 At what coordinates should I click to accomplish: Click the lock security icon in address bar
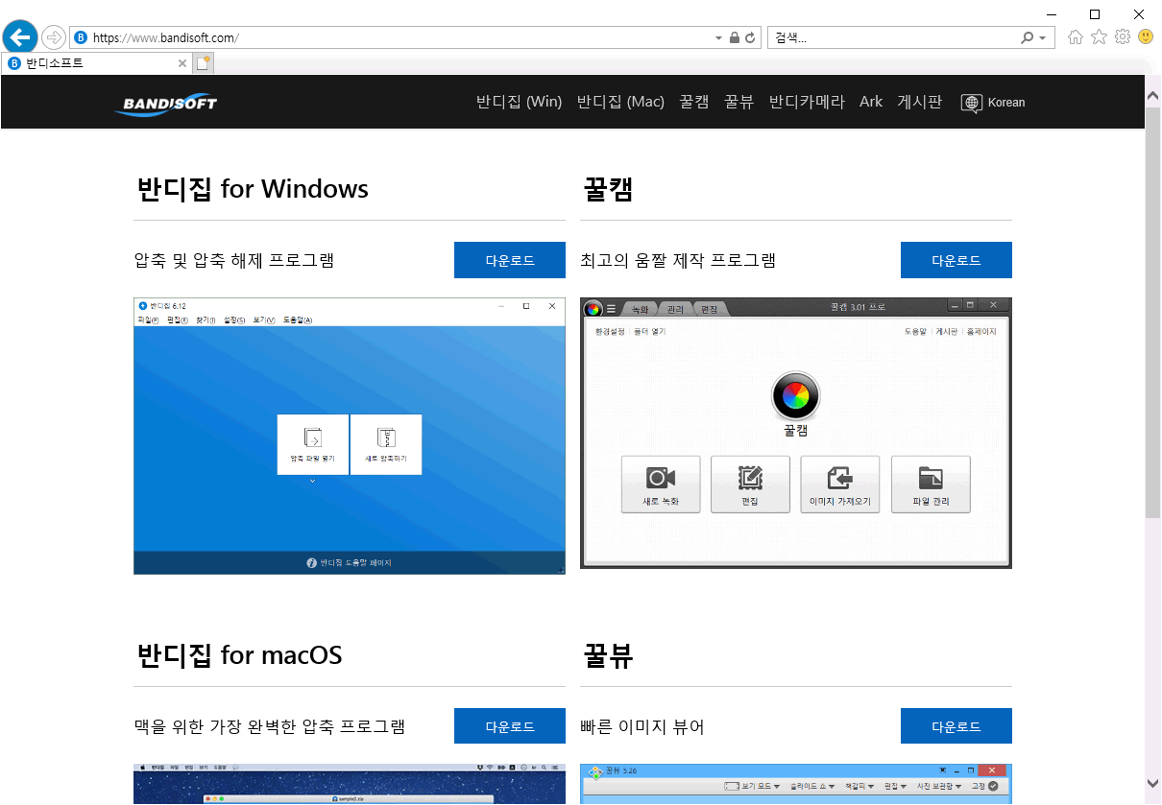click(735, 38)
